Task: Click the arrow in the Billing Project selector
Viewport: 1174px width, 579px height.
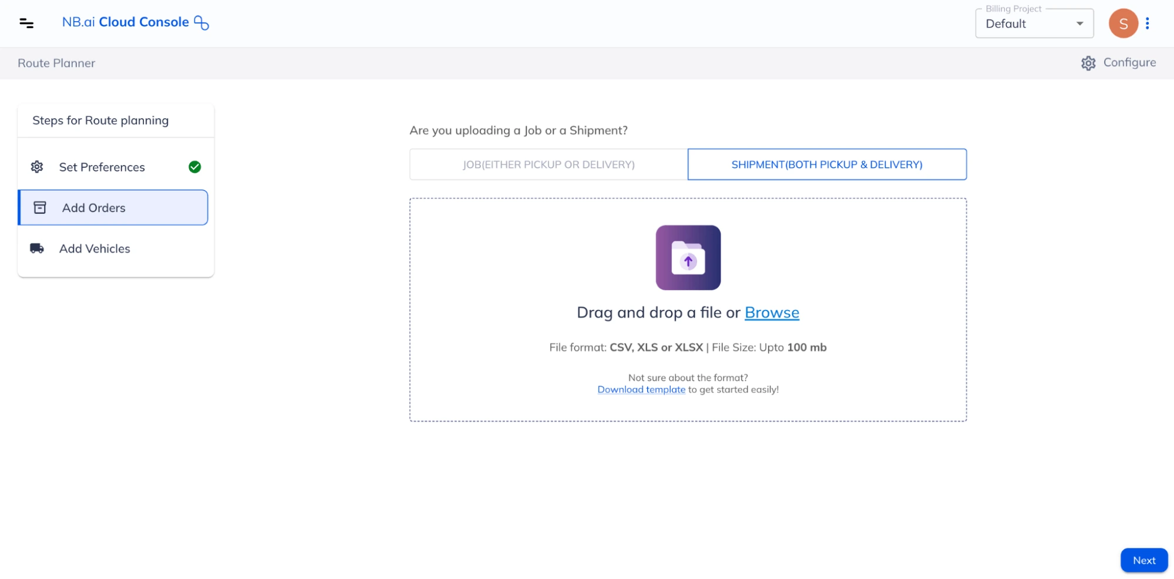Action: 1079,24
